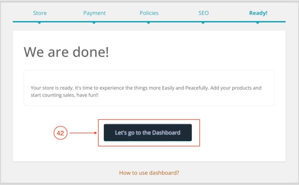Click the red arrow pointing at the button
The height and width of the screenshot is (185, 299).
point(83,133)
